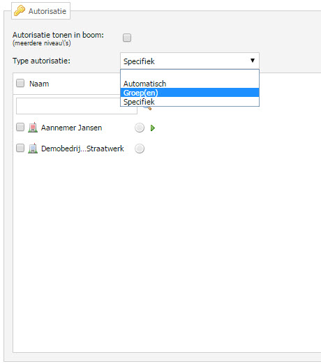
Task: Click the Autorisatie tab header
Action: 40,11
